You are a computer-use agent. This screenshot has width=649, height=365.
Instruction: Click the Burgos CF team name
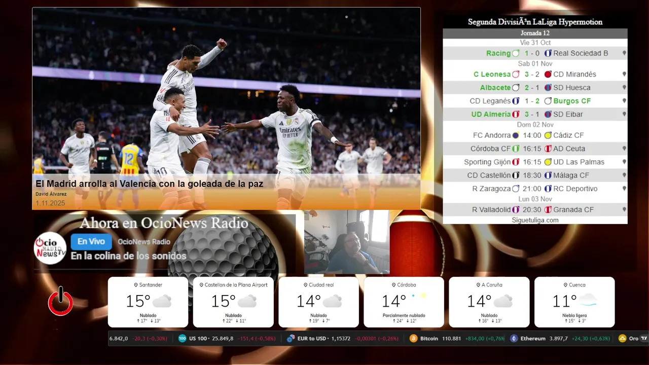click(x=572, y=101)
